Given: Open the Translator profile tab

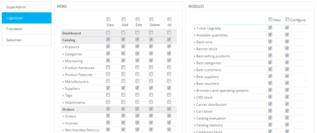Looking at the screenshot, I should pos(26,29).
